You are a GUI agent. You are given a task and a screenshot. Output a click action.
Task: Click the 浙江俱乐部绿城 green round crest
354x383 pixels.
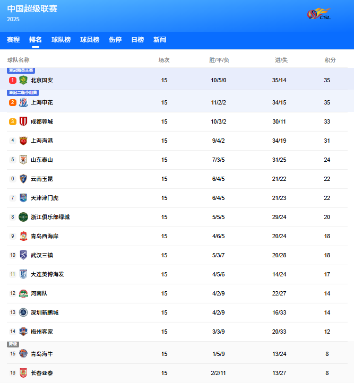[x=23, y=217]
